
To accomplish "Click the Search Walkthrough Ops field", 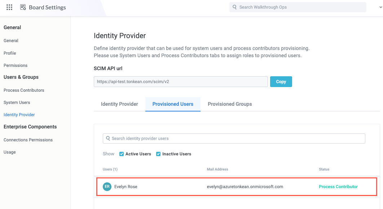I will (x=299, y=7).
